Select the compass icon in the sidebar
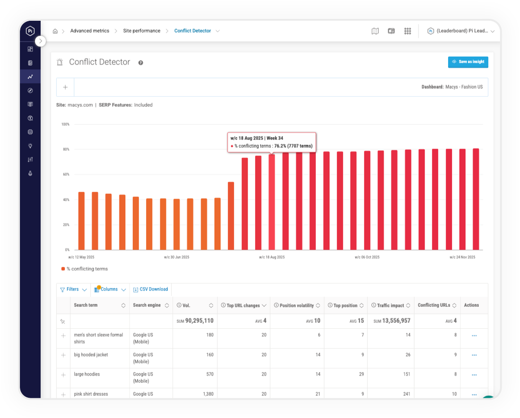The width and height of the screenshot is (520, 418). pyautogui.click(x=30, y=90)
